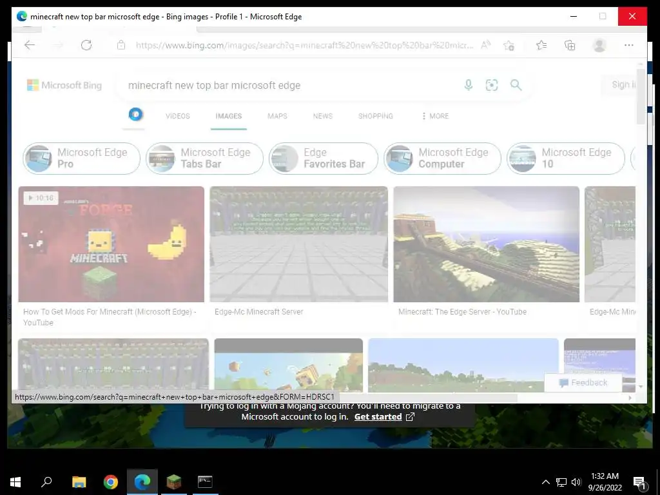
Task: Switch to the Videos tab
Action: pos(178,116)
